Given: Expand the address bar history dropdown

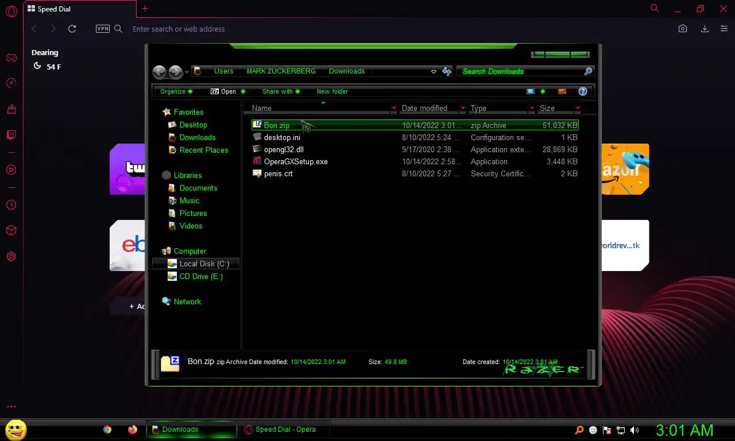Looking at the screenshot, I should coord(434,72).
